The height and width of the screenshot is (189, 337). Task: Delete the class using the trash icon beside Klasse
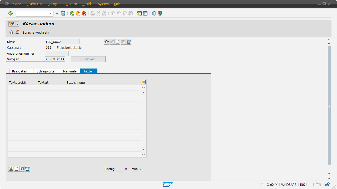point(129,42)
